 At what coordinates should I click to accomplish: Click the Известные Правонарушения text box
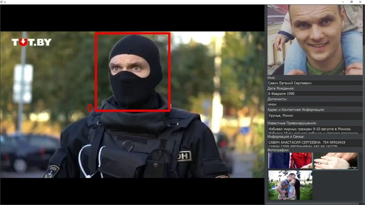coord(314,130)
